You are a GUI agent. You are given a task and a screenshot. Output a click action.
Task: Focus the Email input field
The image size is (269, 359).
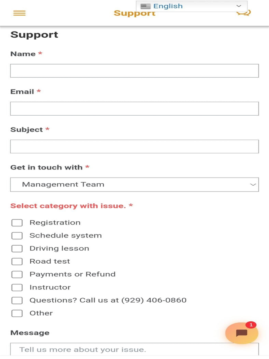coord(134,108)
